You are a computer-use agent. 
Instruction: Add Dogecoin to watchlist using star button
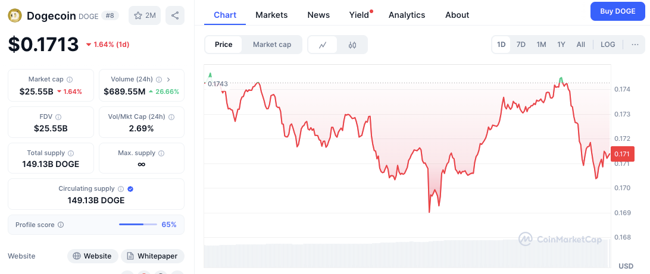click(x=145, y=15)
